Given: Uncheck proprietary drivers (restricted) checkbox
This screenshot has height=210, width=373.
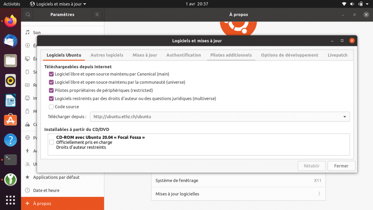Looking at the screenshot, I should (x=51, y=90).
